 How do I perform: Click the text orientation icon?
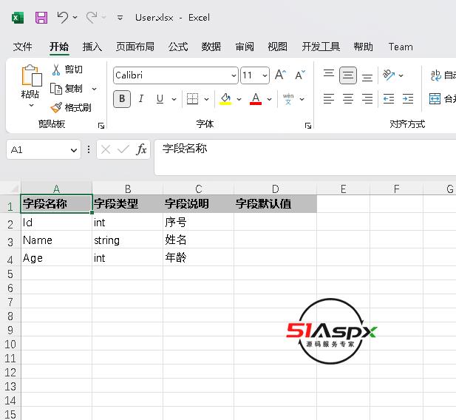389,75
